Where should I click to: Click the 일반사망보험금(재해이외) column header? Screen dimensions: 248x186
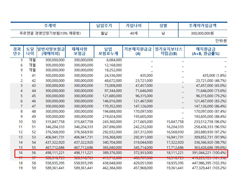(51, 51)
